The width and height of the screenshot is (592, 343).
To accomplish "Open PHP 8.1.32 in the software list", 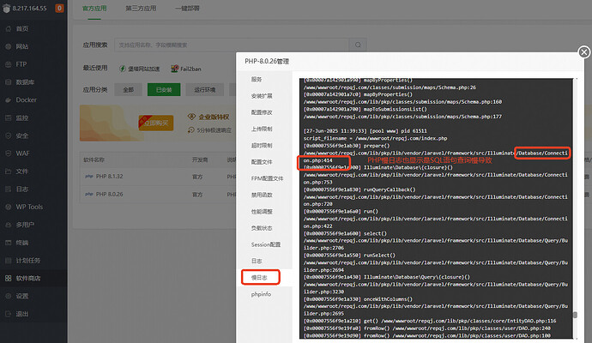I will 106,176.
